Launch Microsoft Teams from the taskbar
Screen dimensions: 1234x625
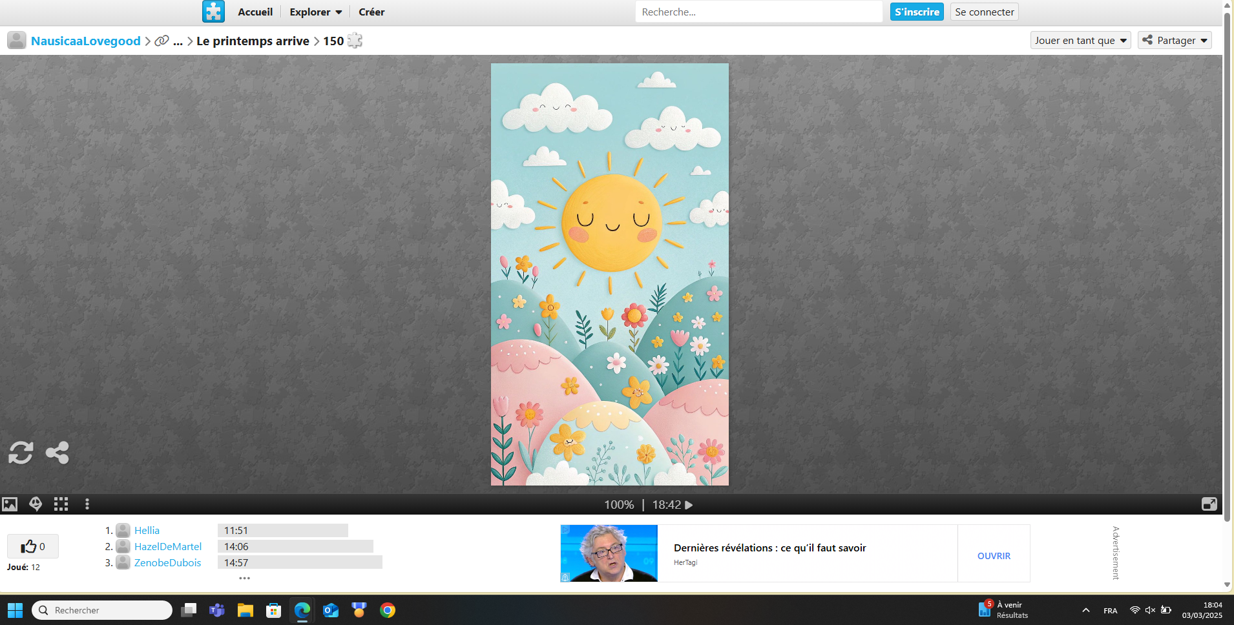tap(217, 610)
